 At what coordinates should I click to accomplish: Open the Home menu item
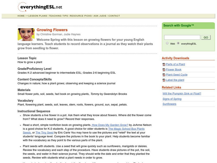[x=21, y=16]
